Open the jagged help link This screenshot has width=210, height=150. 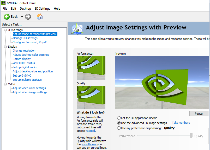[x=91, y=131]
